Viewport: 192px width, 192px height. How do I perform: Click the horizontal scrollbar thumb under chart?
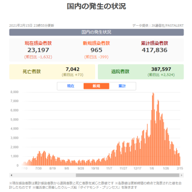pyautogui.click(x=127, y=175)
